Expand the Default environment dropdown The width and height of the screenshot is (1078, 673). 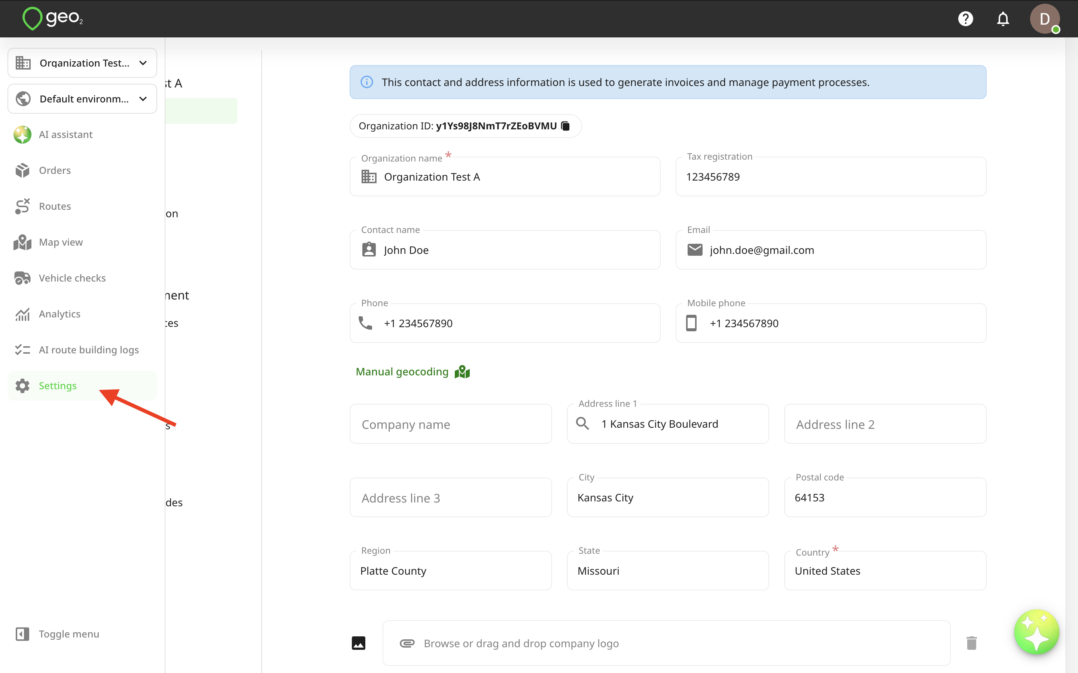(x=82, y=99)
